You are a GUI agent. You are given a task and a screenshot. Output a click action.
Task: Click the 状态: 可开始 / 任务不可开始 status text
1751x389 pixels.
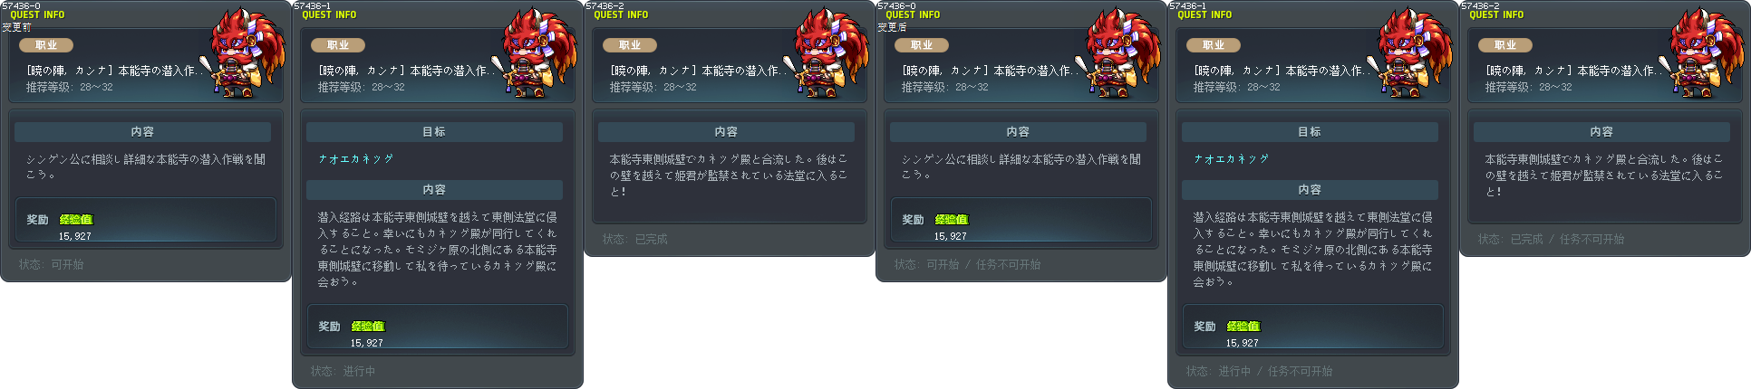pyautogui.click(x=967, y=264)
